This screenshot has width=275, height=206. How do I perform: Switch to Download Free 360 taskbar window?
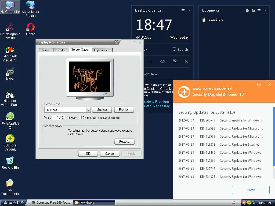coord(51,203)
